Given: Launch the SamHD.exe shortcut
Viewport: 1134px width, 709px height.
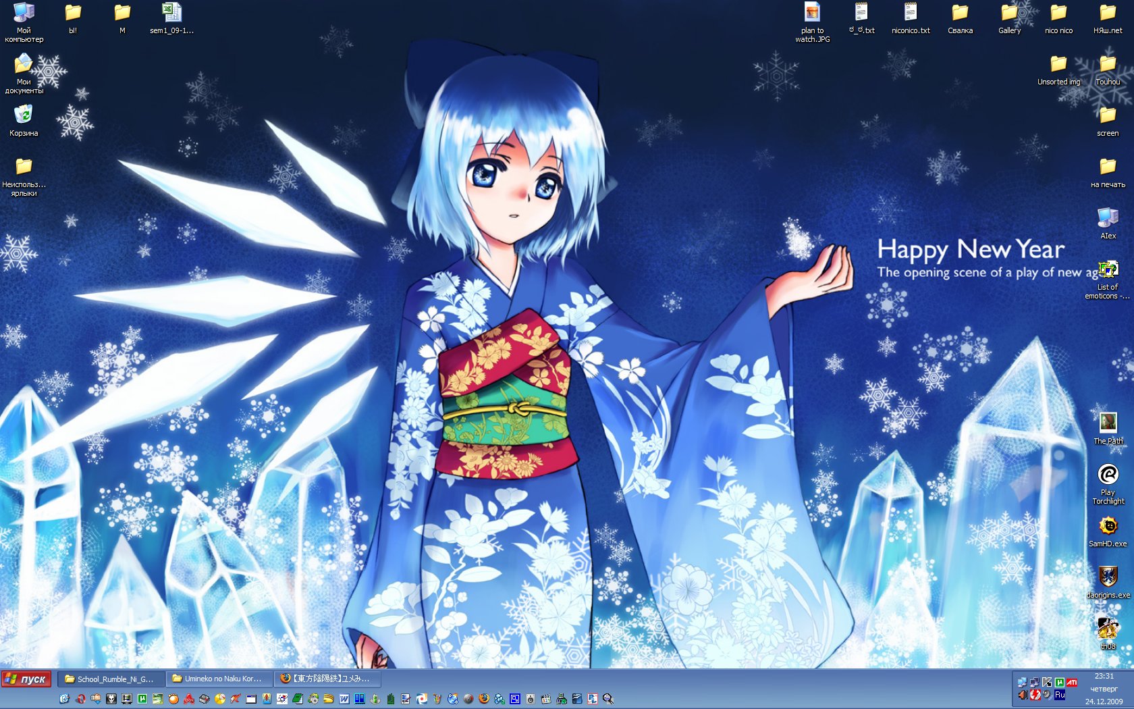Looking at the screenshot, I should [1108, 532].
